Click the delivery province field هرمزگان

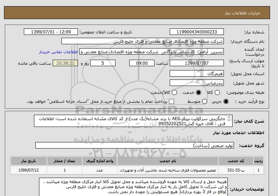tap(197, 74)
